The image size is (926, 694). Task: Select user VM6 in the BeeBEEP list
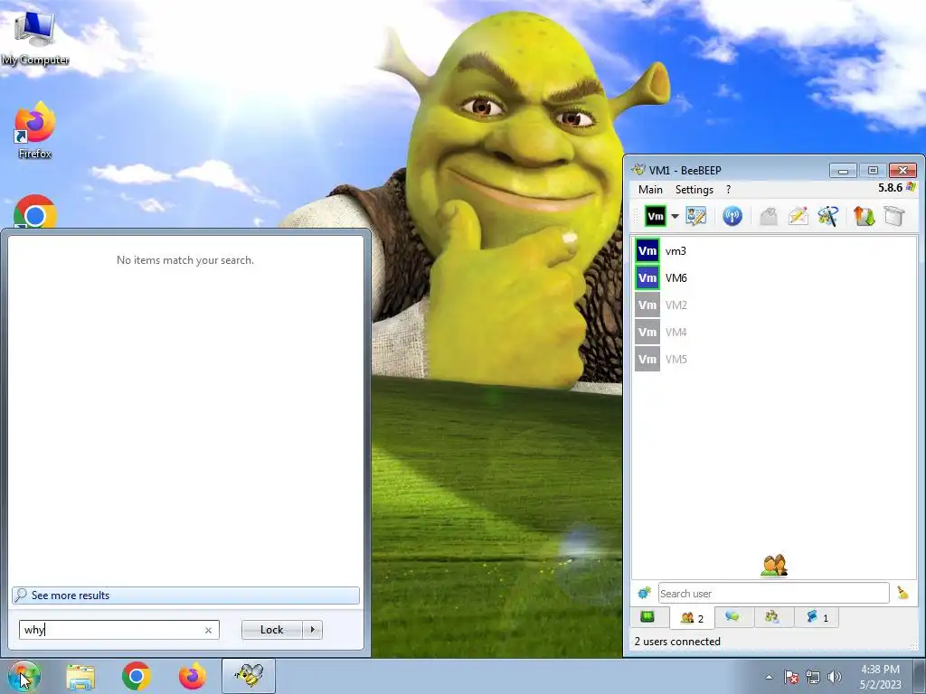pos(775,278)
